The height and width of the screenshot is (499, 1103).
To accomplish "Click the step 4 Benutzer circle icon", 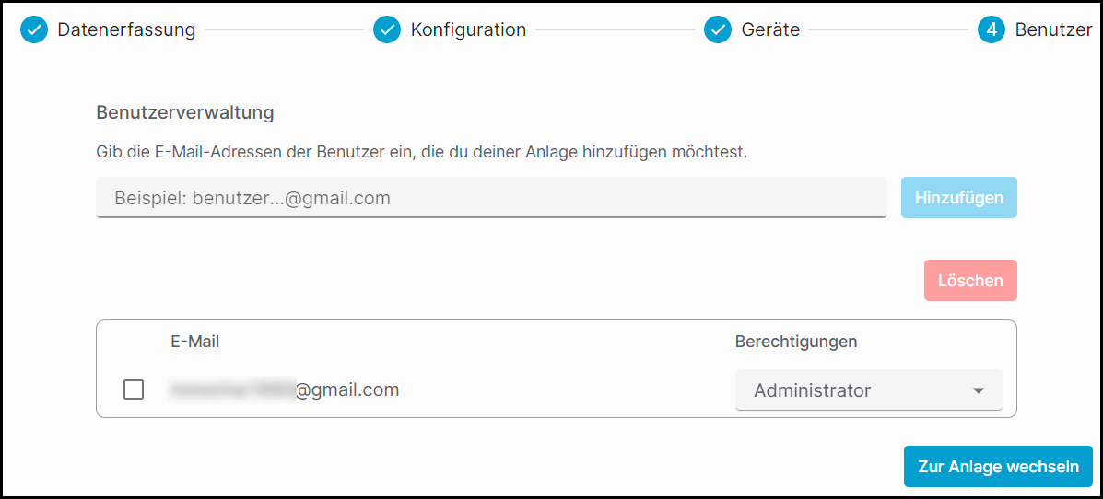I will tap(992, 30).
